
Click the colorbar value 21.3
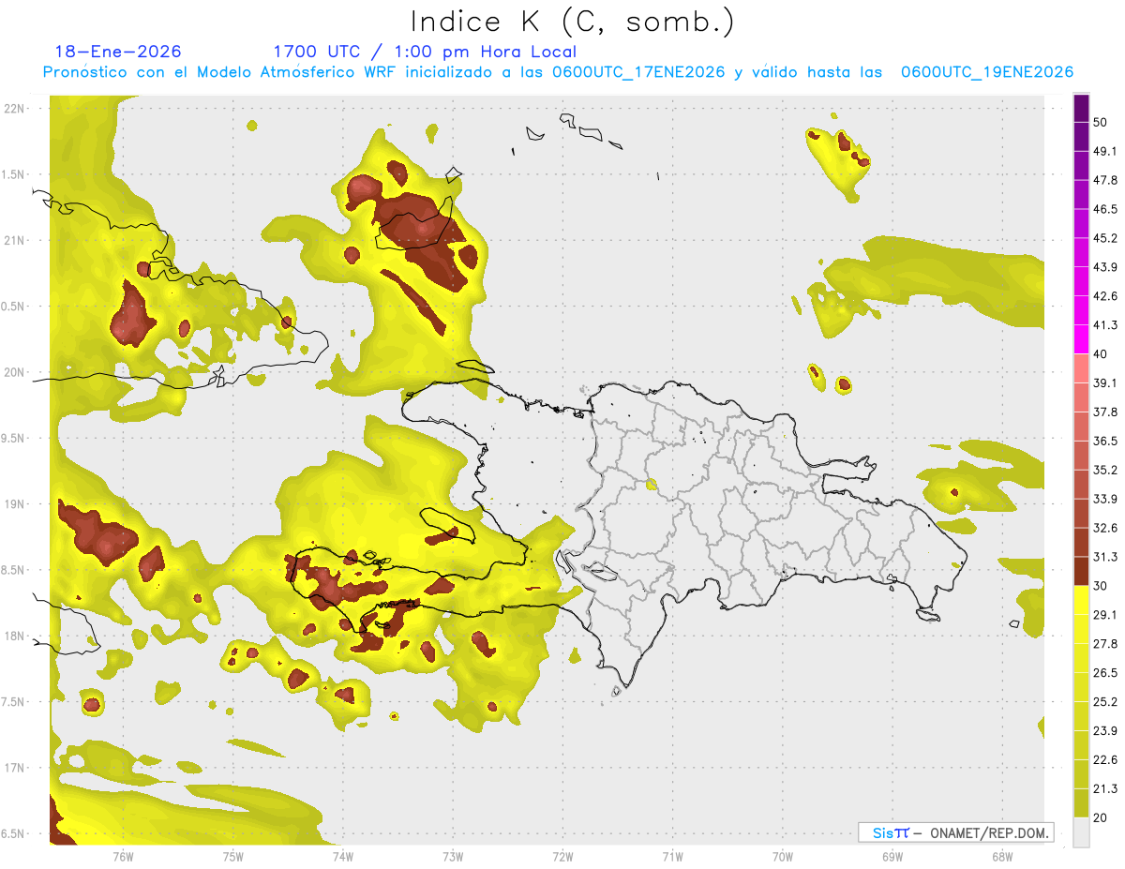point(1105,788)
